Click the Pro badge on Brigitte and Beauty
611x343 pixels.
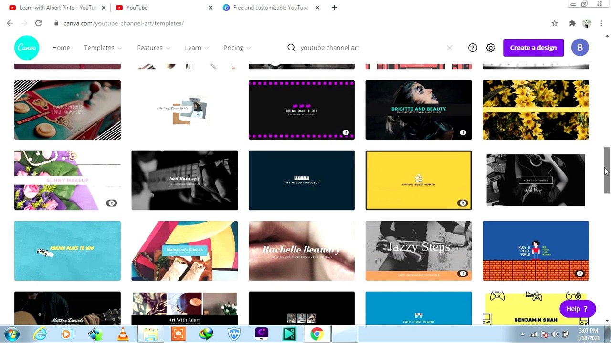pos(463,132)
